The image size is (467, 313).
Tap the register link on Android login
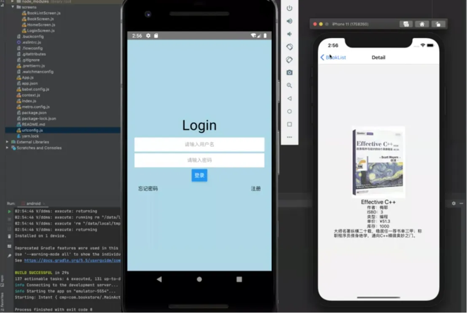(255, 188)
